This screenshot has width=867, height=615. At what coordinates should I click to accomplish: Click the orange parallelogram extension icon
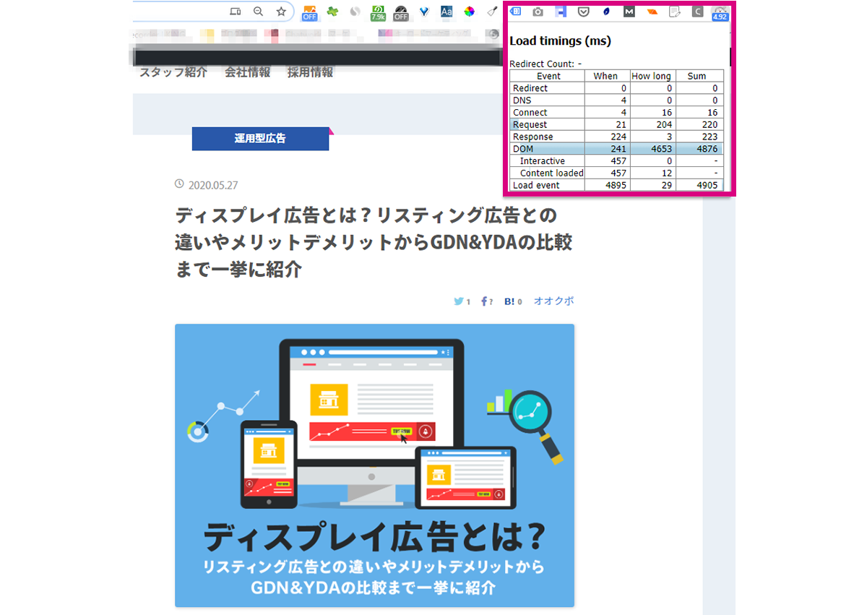coord(652,12)
